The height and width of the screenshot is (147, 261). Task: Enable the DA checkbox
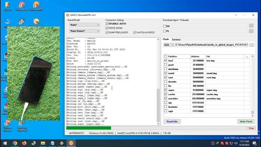tap(164, 26)
